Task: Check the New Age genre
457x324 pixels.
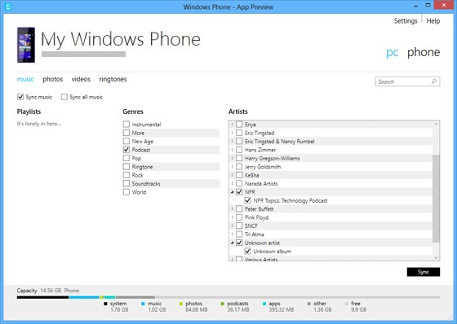Action: pyautogui.click(x=126, y=141)
